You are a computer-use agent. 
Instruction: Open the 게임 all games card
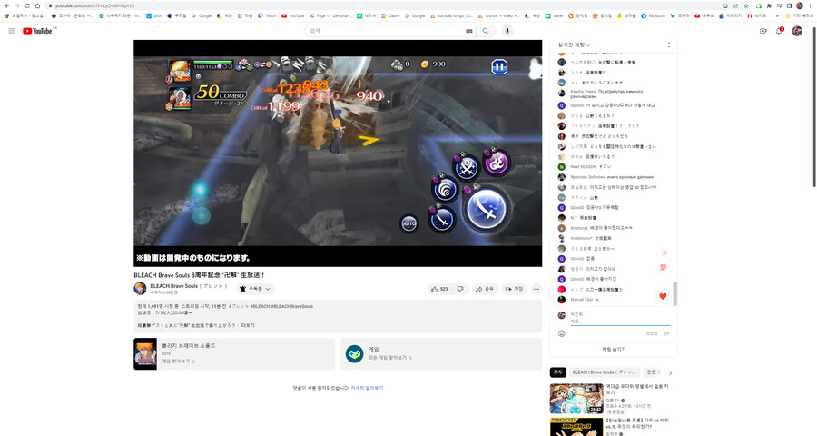(x=441, y=353)
